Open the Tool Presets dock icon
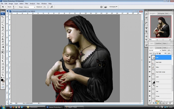The height and width of the screenshot is (109, 174). coord(146,23)
